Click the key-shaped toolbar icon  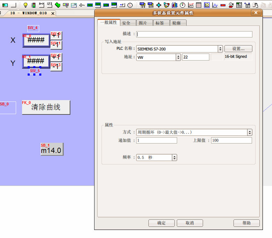pos(82,5)
